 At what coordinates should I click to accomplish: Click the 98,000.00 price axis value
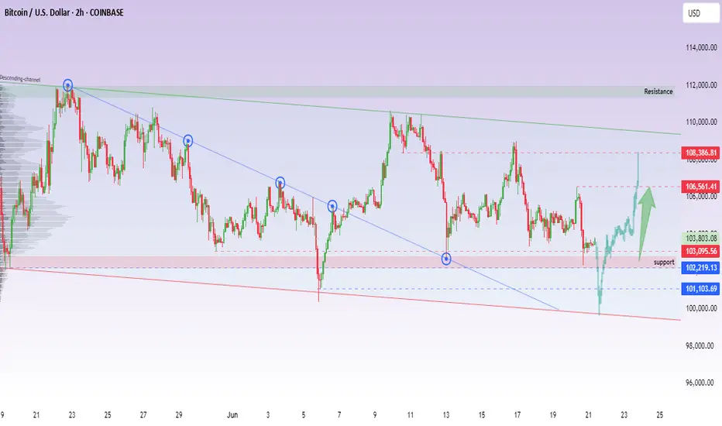[701, 345]
